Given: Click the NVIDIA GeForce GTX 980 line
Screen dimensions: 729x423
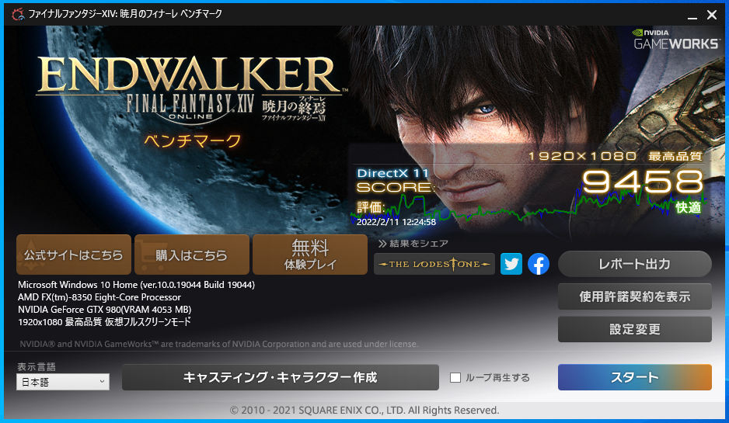Looking at the screenshot, I should [x=105, y=309].
